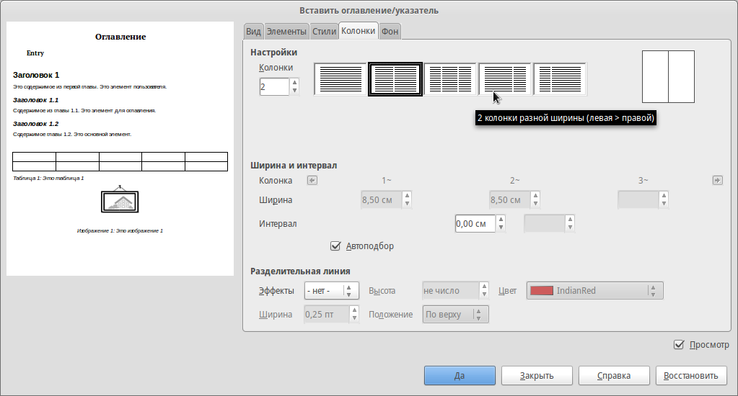Click the Восстановить button
The height and width of the screenshot is (396, 738).
(x=691, y=376)
